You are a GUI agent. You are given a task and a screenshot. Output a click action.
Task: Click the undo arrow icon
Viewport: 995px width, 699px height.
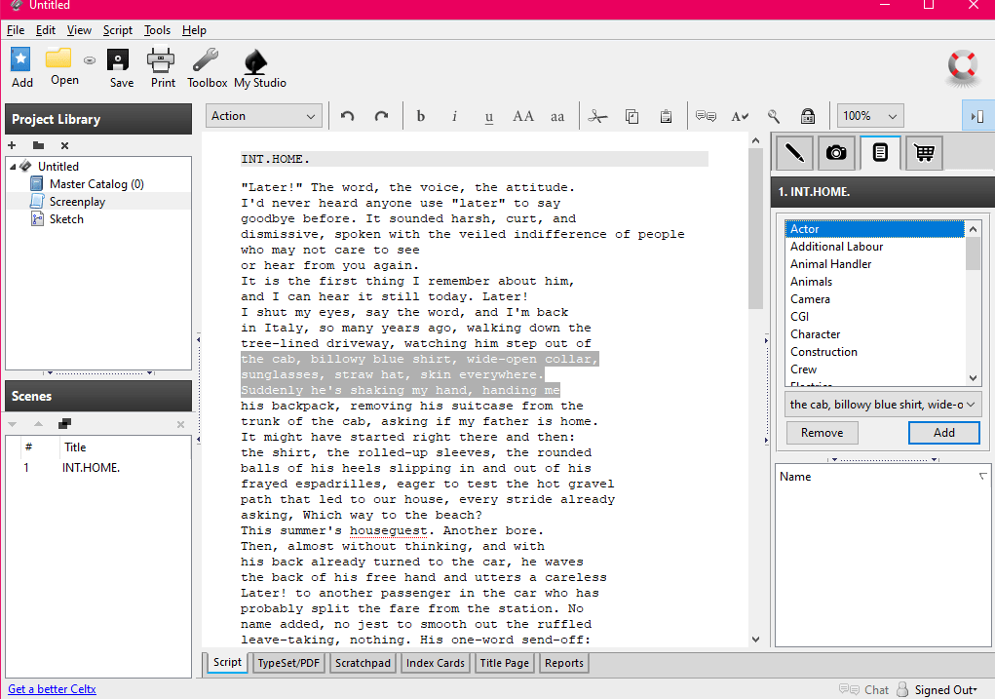coord(347,116)
